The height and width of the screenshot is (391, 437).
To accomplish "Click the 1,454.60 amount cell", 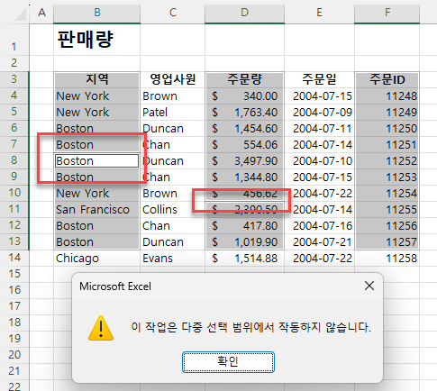I will click(x=244, y=128).
